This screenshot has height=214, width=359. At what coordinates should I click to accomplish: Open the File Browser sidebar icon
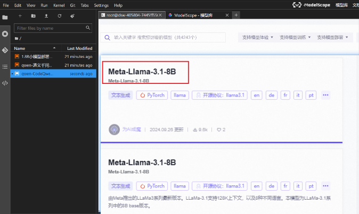click(x=5, y=17)
